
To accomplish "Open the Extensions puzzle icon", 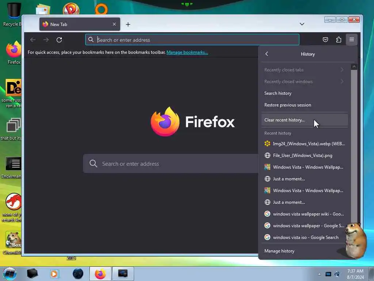I will (339, 40).
